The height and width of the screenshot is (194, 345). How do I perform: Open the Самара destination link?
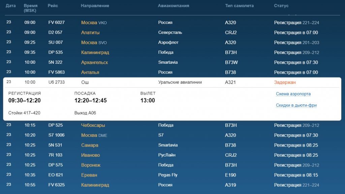pyautogui.click(x=90, y=145)
